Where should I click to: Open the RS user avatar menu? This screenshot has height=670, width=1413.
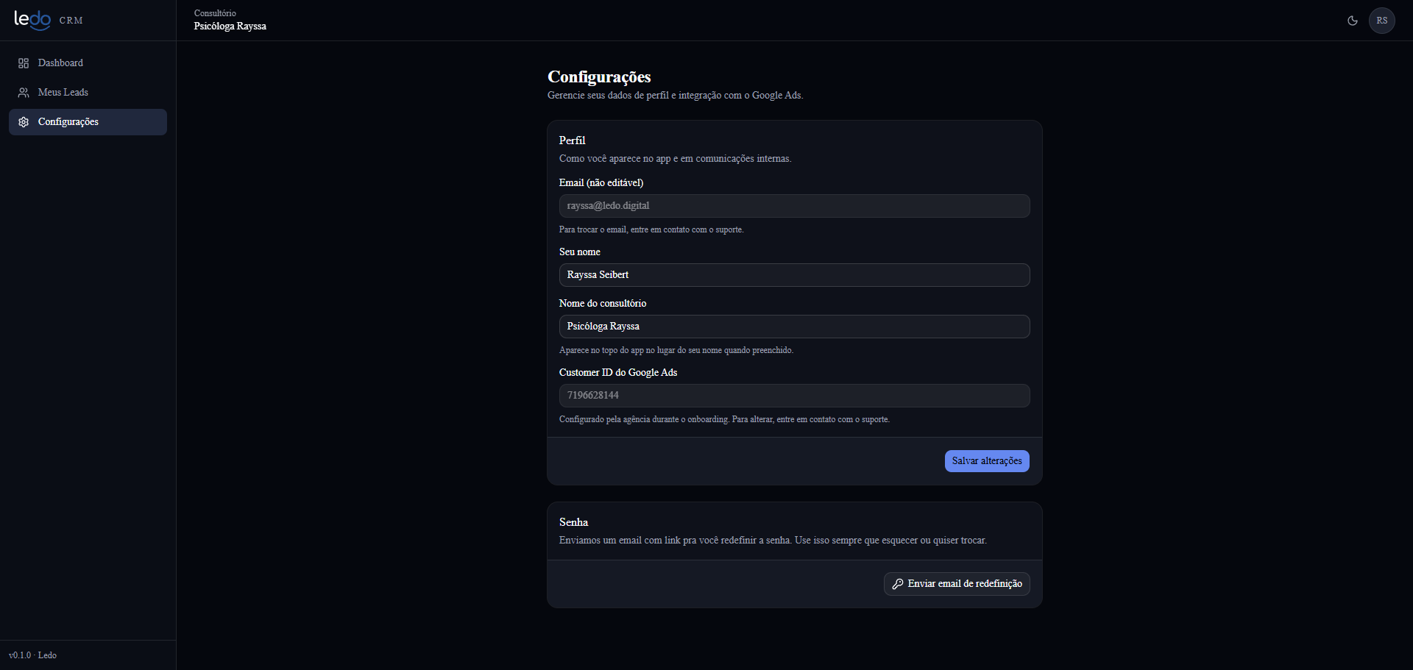[1382, 21]
